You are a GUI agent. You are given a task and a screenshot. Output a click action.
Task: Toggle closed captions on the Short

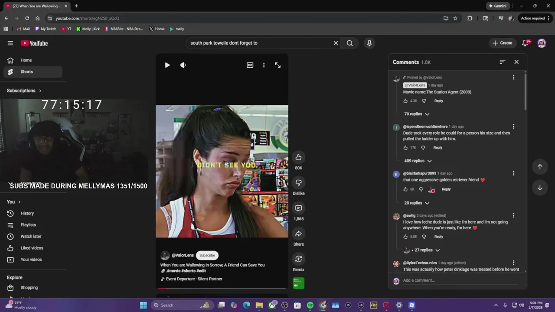pos(250,65)
